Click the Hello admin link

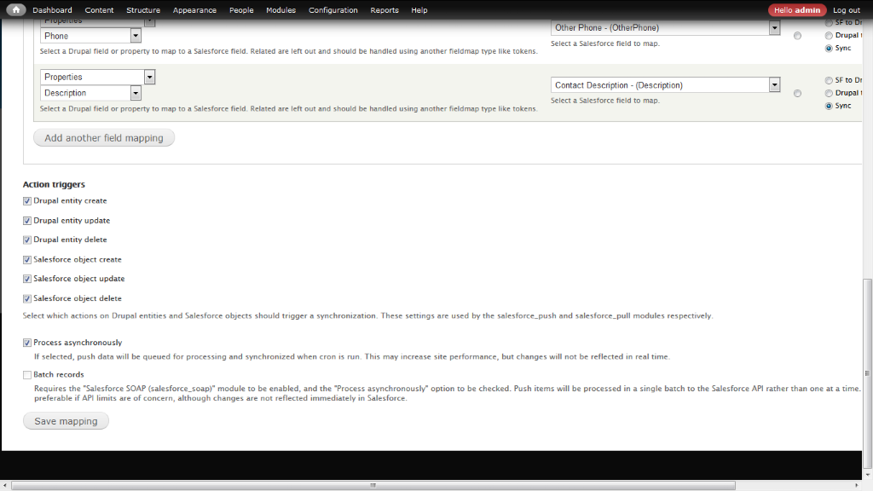797,10
